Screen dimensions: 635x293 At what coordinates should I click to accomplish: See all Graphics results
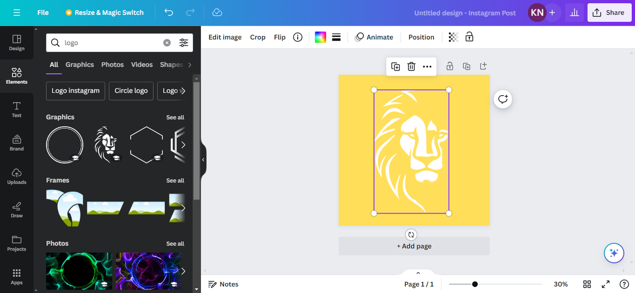click(x=175, y=117)
